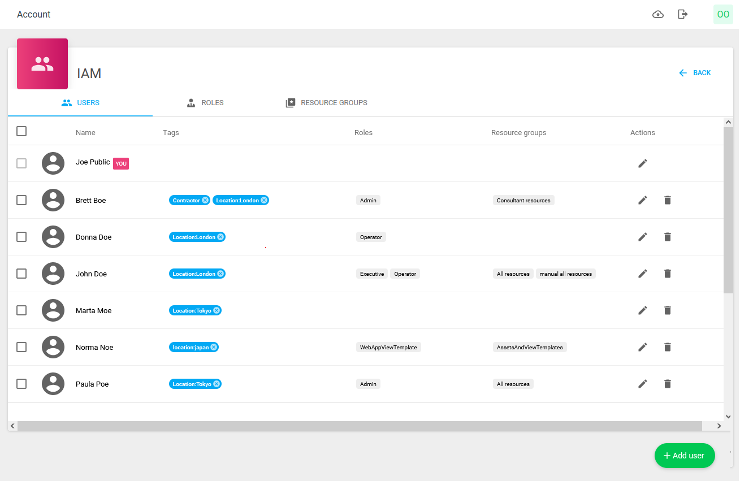Remove Location:Tokyo tag from Marta Moe
740x481 pixels.
(x=217, y=310)
